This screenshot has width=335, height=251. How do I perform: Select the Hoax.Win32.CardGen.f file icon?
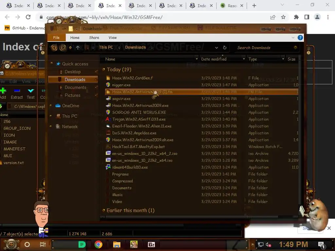tap(108, 78)
